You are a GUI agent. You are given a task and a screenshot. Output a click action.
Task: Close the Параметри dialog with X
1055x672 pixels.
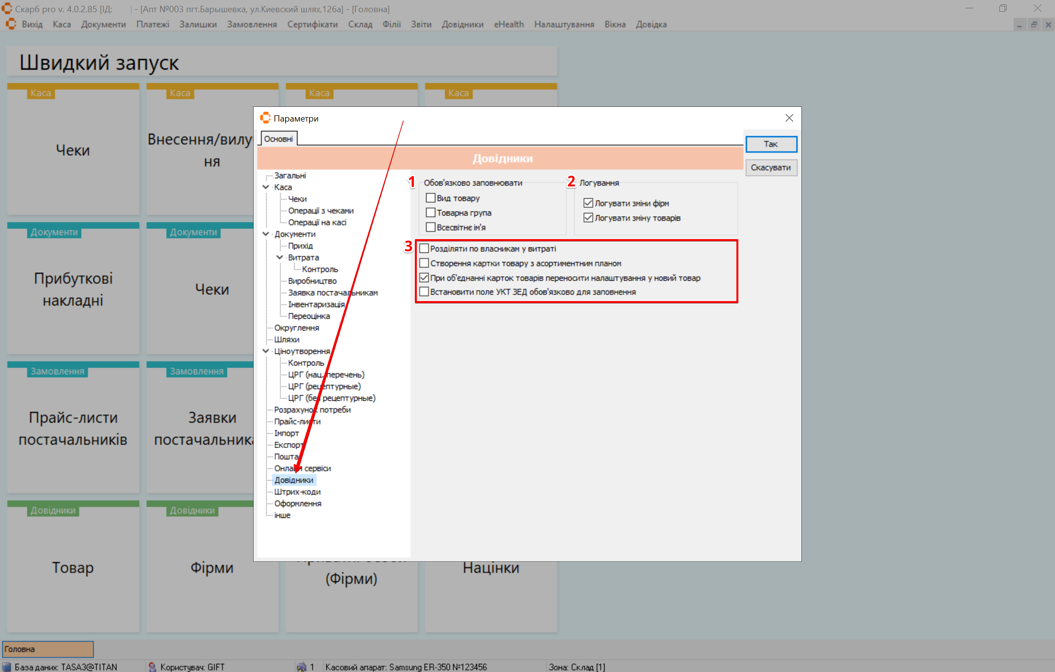tap(789, 118)
